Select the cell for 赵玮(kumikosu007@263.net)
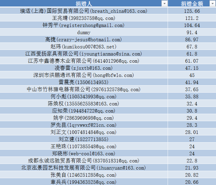 click(x=84, y=46)
